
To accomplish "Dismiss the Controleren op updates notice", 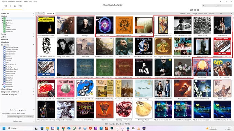I will point(34,110).
